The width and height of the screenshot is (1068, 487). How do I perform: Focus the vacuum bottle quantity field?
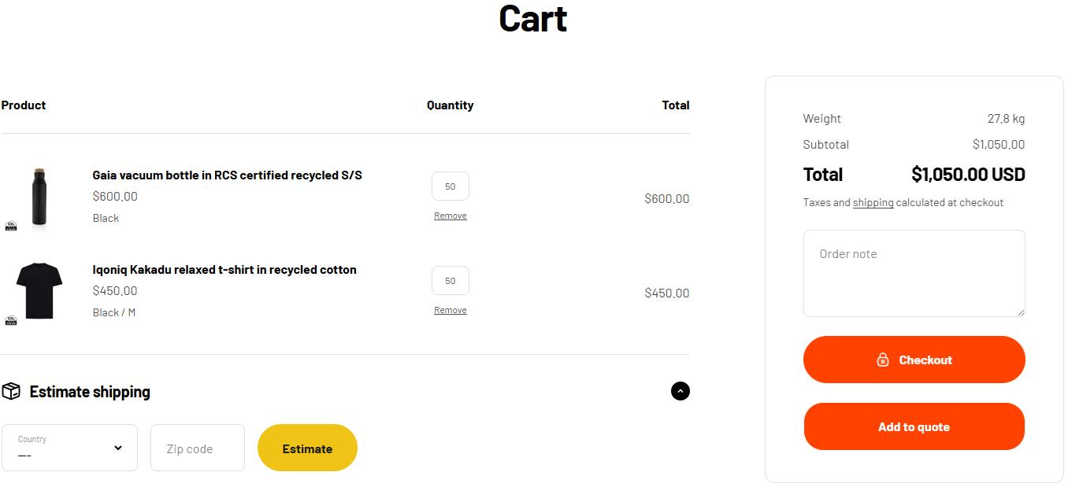pos(451,186)
